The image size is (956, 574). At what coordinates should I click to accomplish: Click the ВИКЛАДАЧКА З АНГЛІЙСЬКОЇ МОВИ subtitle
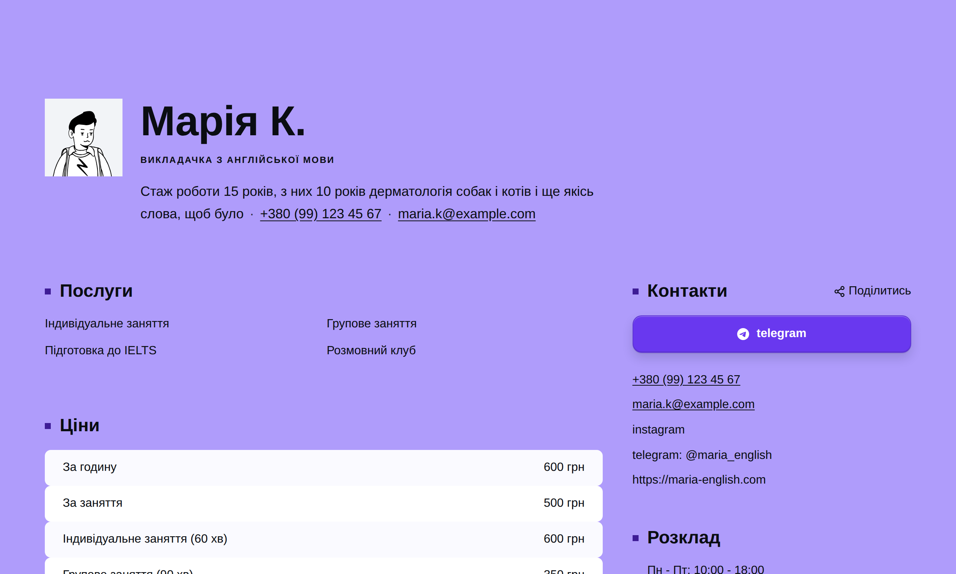237,160
